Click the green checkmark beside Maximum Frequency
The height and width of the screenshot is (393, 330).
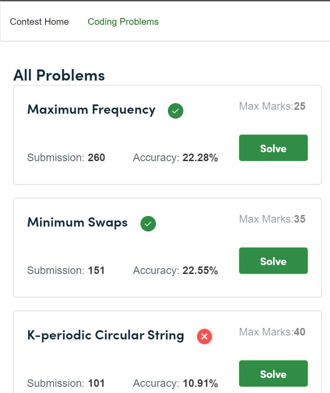pos(175,111)
